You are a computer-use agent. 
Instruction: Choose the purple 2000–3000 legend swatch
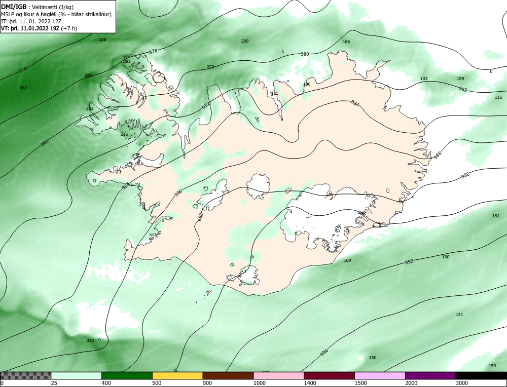(430, 375)
